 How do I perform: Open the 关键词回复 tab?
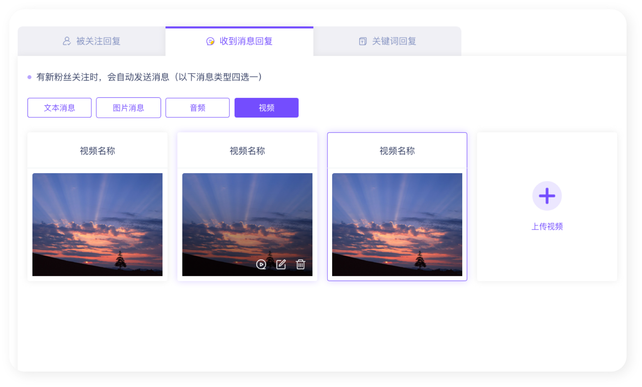387,41
